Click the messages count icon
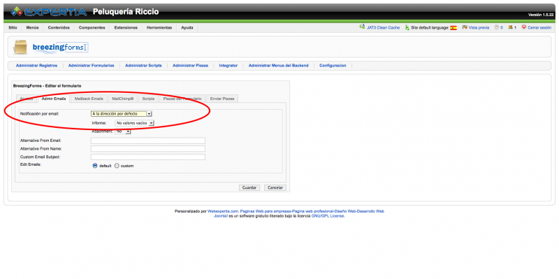The image size is (559, 279). click(496, 27)
